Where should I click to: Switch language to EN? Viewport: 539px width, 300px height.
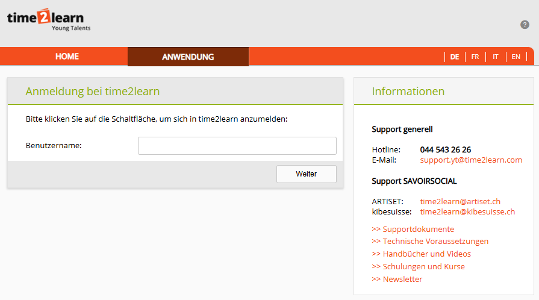pyautogui.click(x=516, y=57)
